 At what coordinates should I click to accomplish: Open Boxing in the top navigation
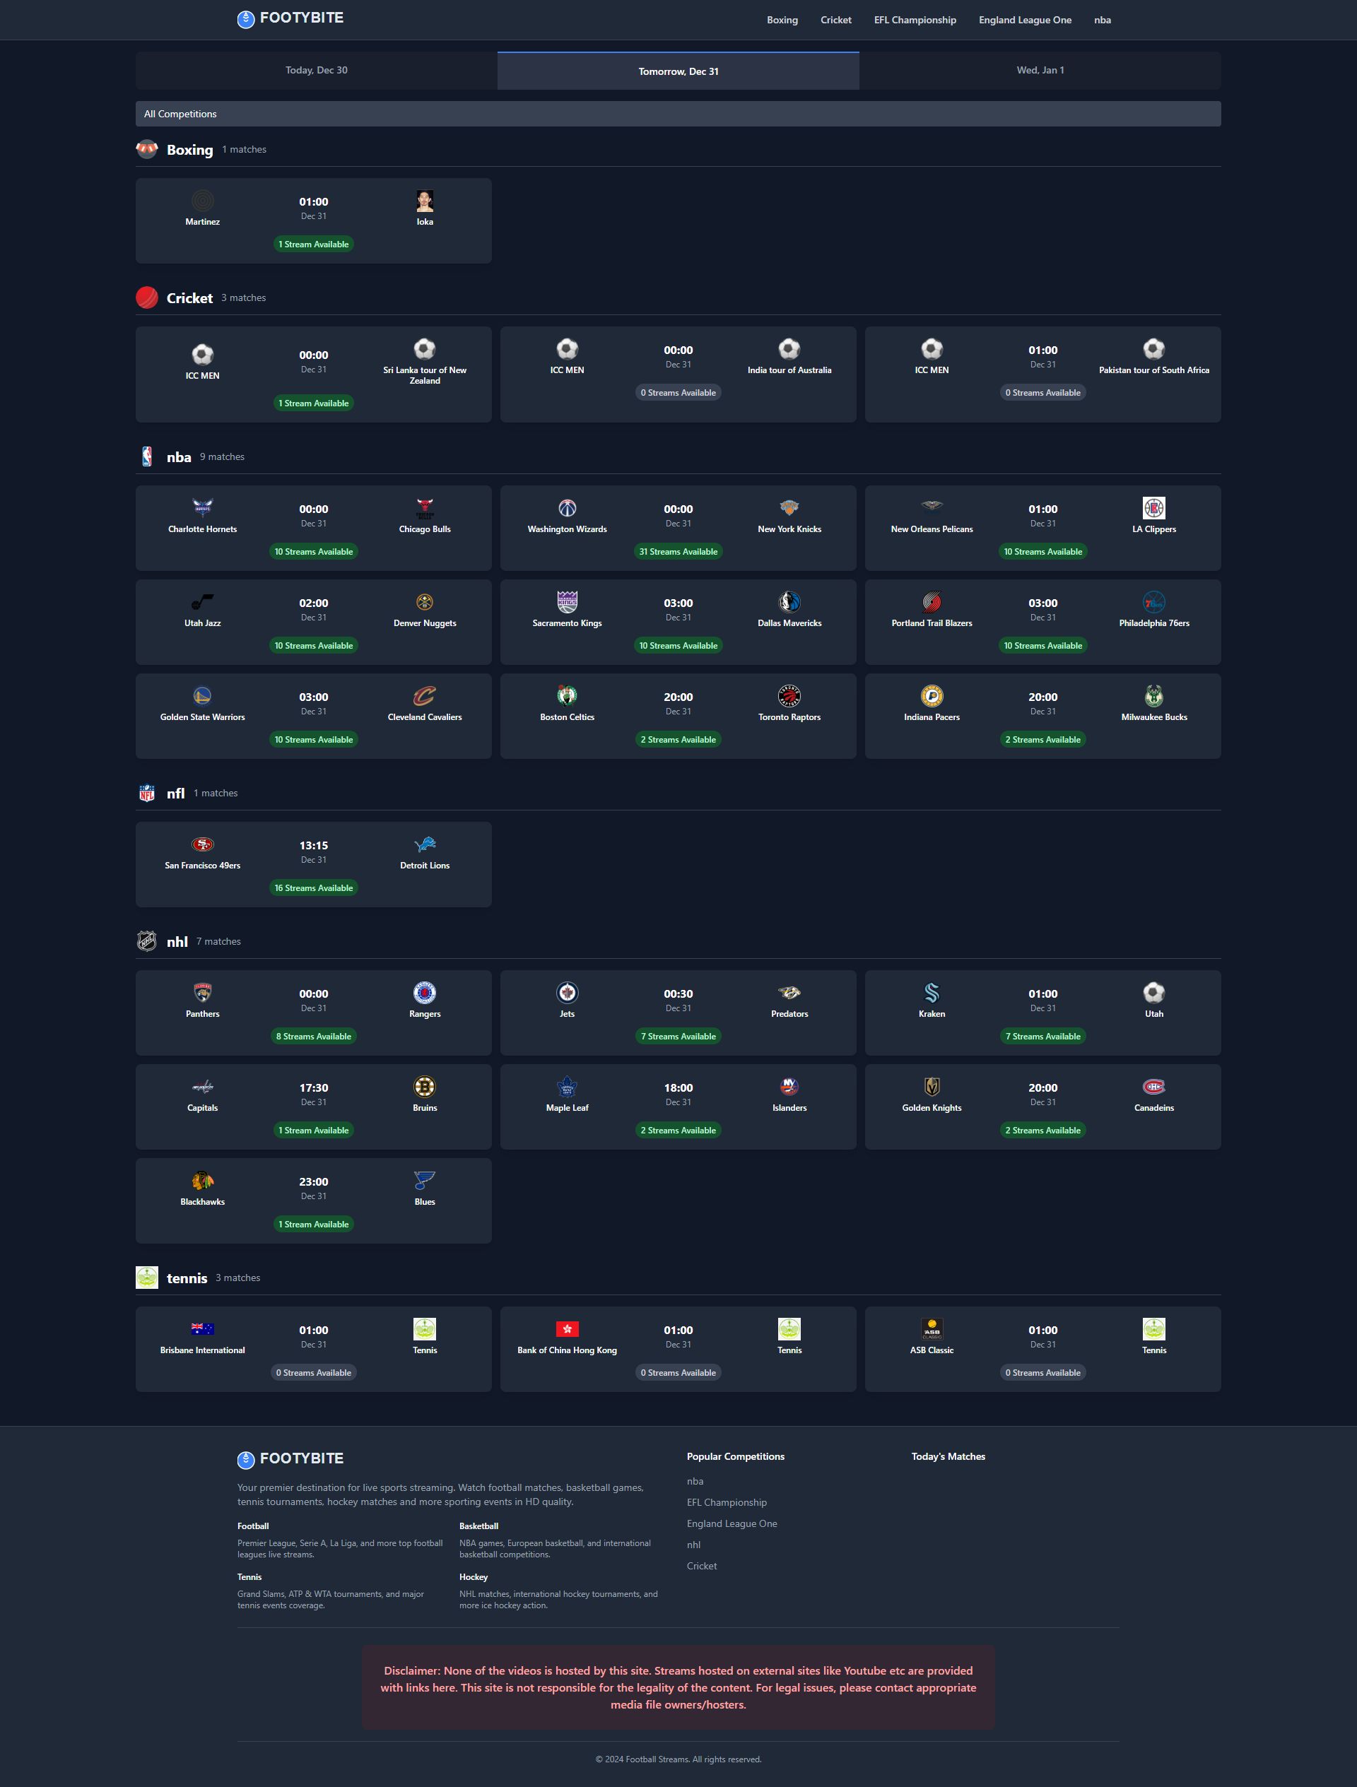tap(782, 20)
